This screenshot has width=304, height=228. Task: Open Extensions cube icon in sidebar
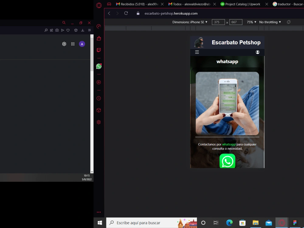pyautogui.click(x=99, y=110)
